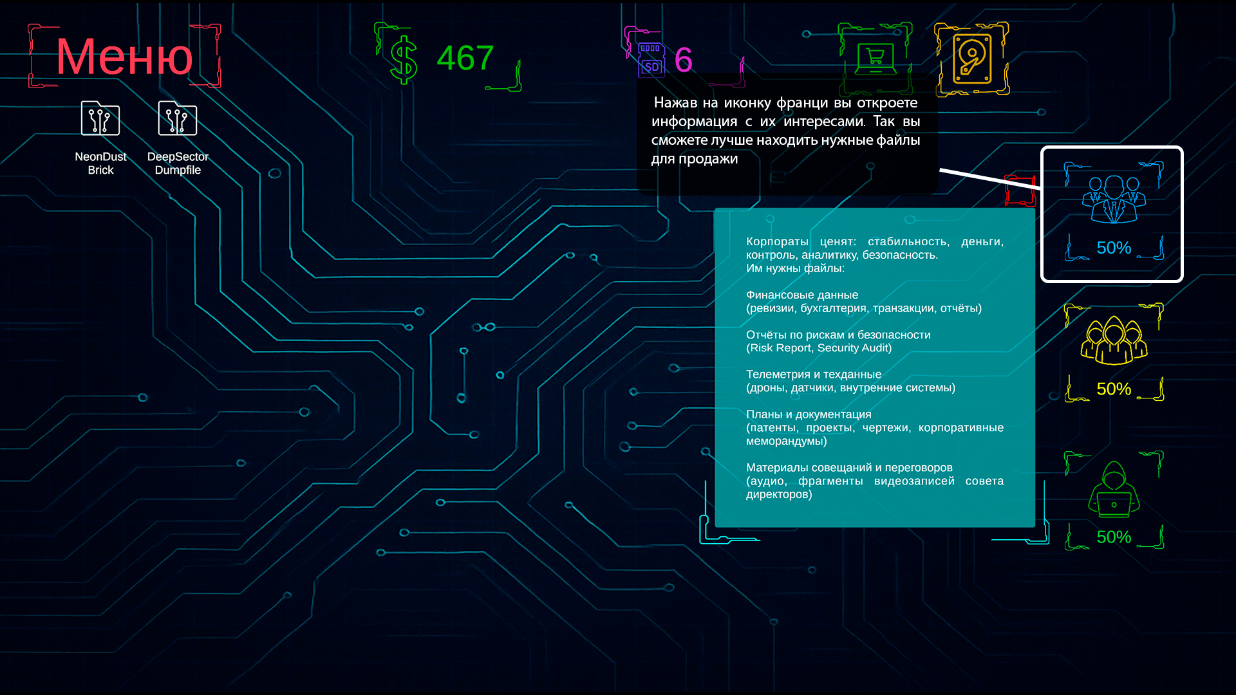Click the 467 money balance
The height and width of the screenshot is (695, 1236).
(x=465, y=59)
